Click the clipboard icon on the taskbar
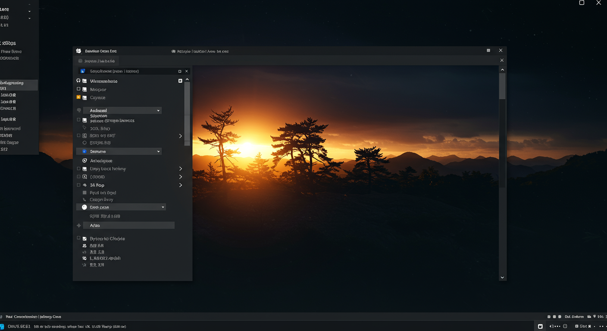Viewport: 607px width, 331px height. click(x=540, y=326)
